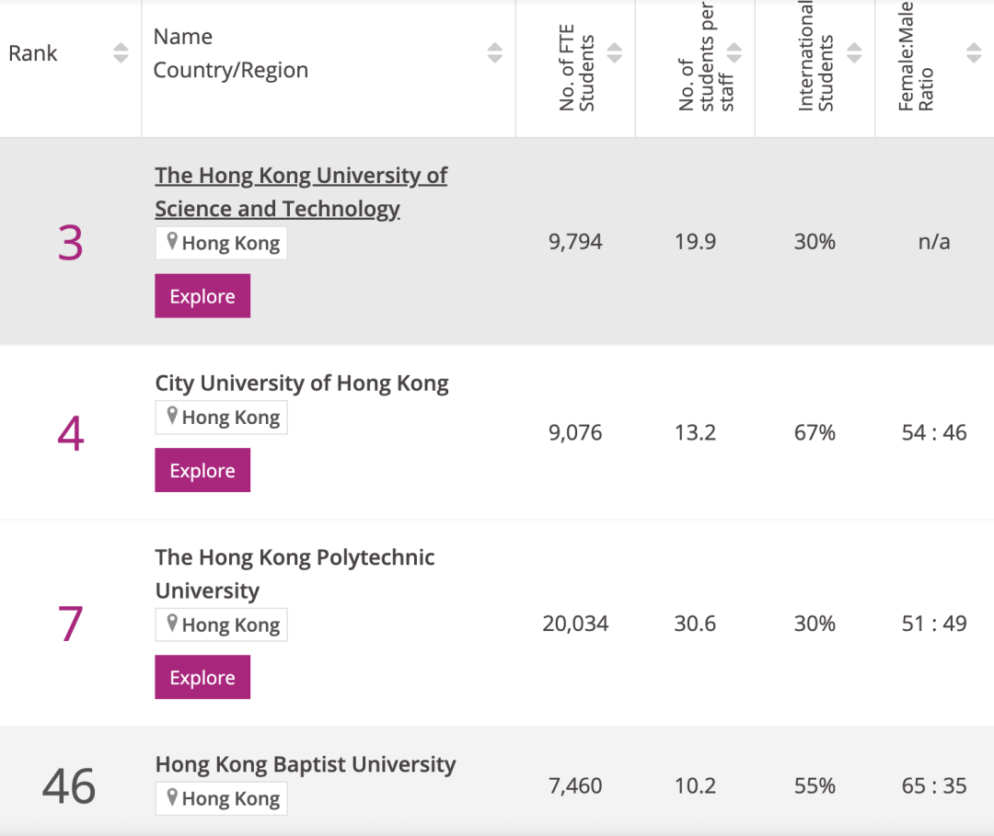Image resolution: width=994 pixels, height=836 pixels.
Task: Open Hong Kong Baptist University page
Action: (305, 764)
